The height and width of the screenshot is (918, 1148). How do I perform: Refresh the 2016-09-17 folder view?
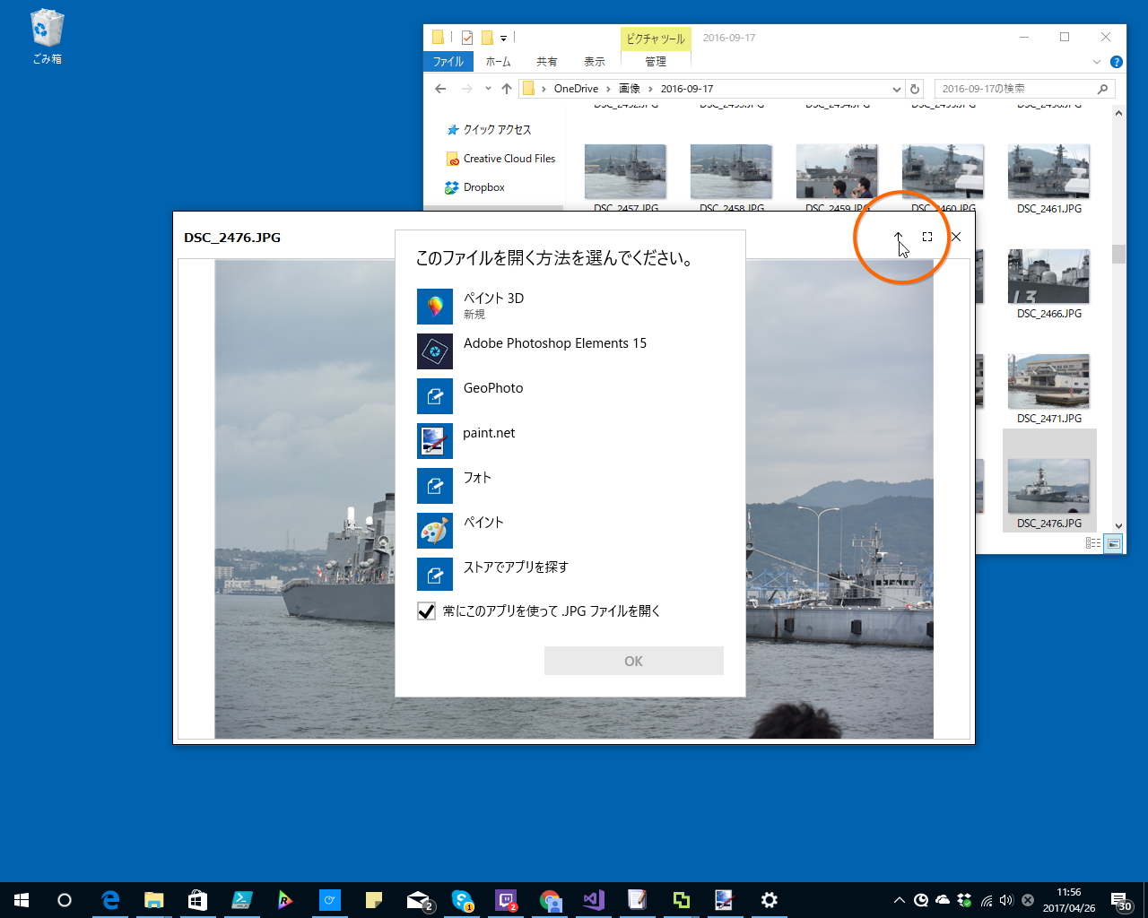(915, 89)
